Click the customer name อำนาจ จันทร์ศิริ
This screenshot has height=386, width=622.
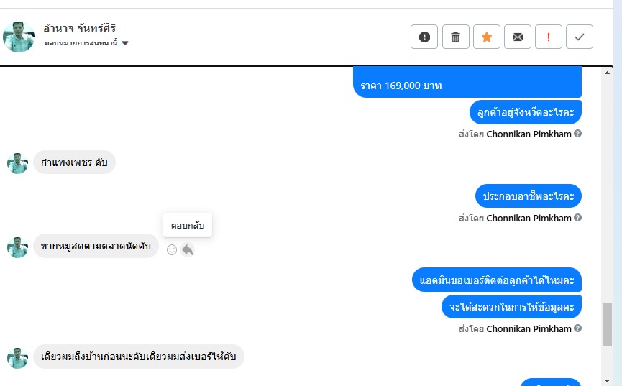[x=79, y=28]
